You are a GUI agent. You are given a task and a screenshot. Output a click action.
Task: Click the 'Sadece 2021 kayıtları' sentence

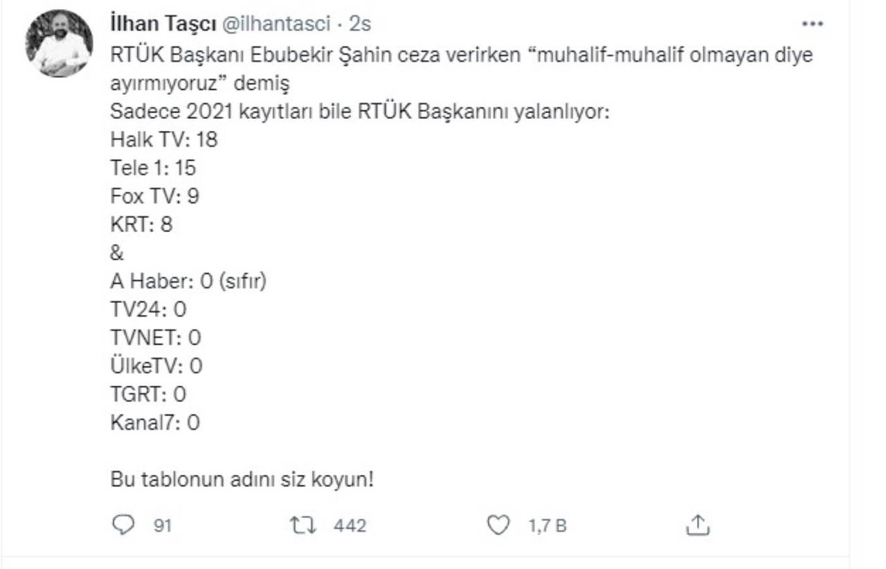(360, 112)
